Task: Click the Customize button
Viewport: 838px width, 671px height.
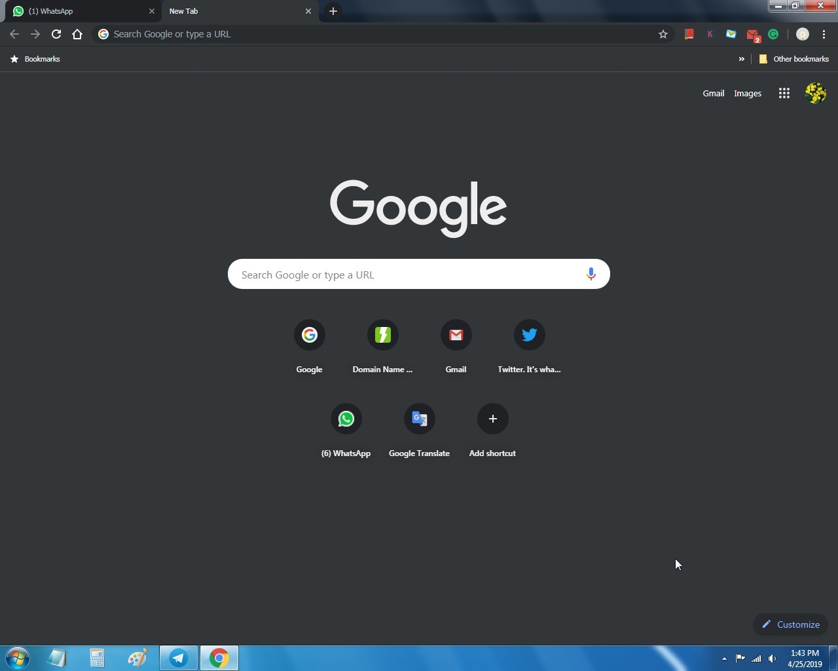Action: click(790, 624)
